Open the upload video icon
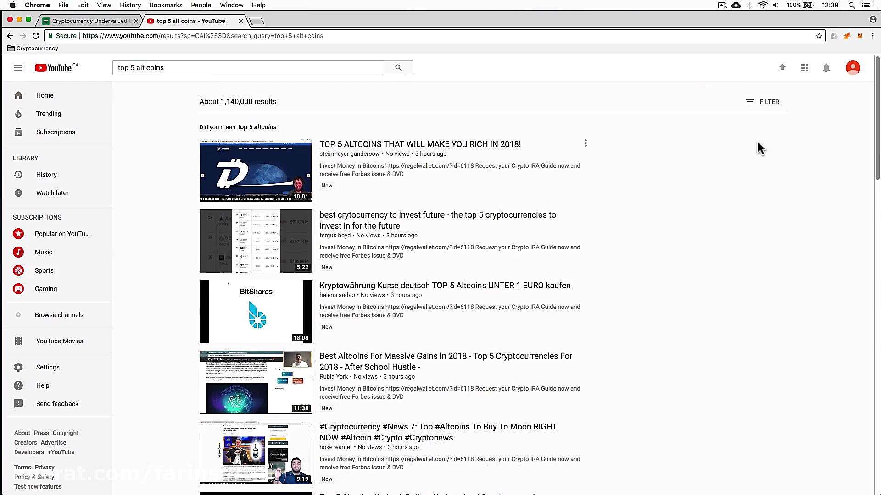Screen dimensions: 881x495 pos(782,68)
